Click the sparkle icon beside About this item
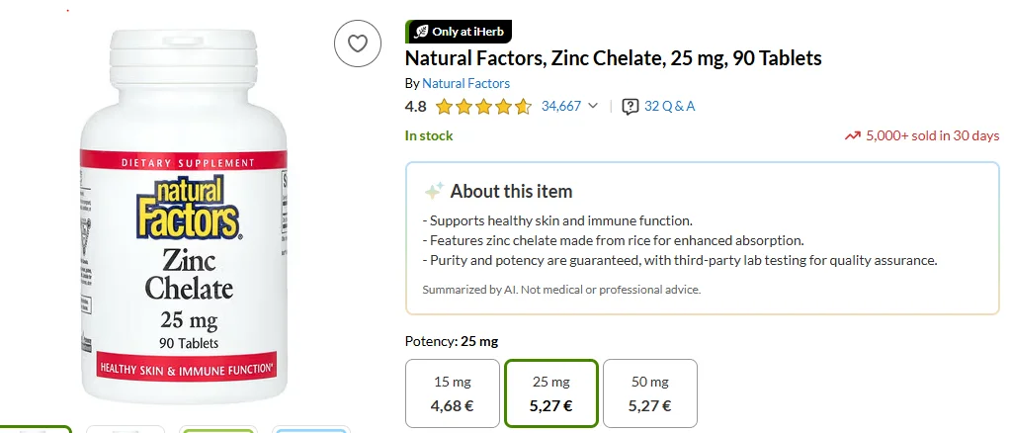This screenshot has height=433, width=1011. pos(433,192)
